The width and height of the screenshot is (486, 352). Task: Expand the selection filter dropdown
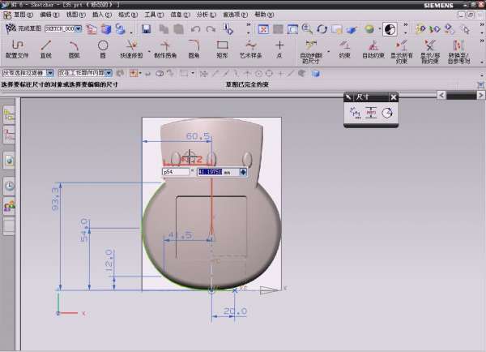pyautogui.click(x=52, y=73)
